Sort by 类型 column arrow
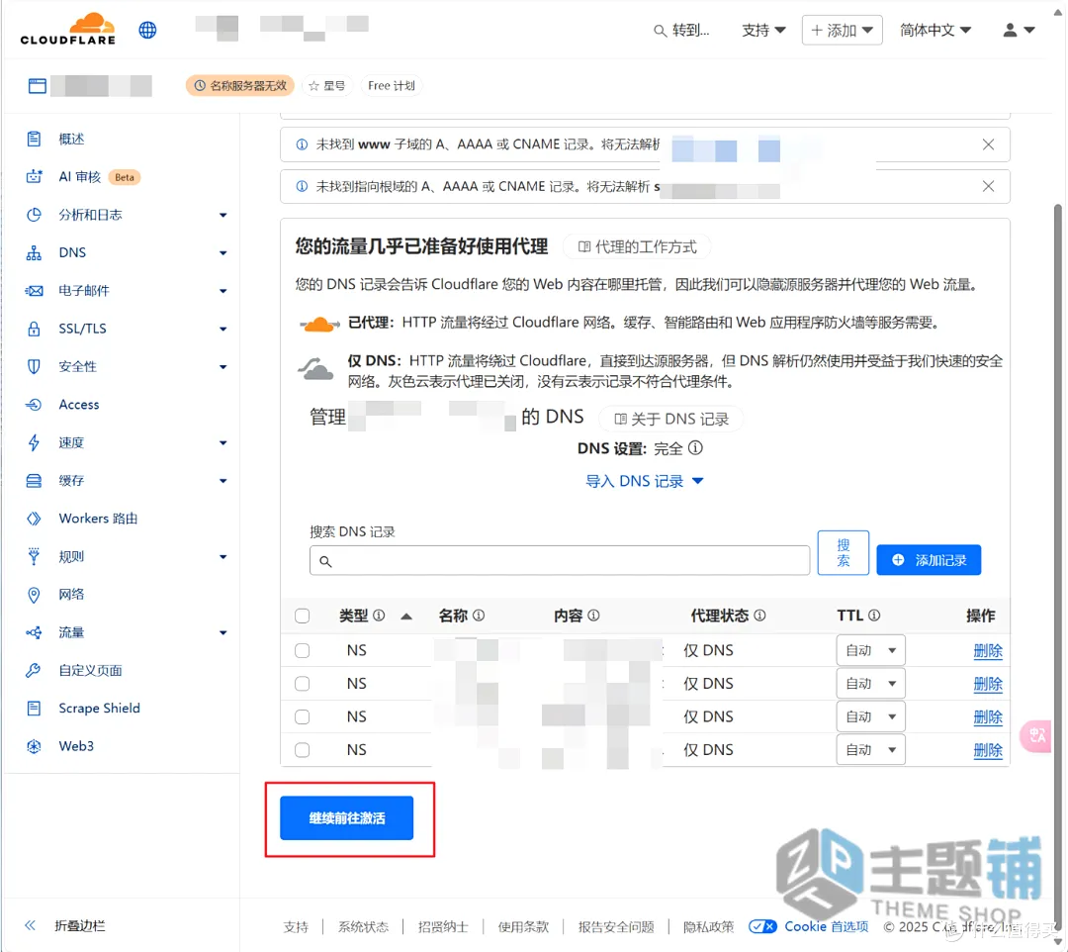1068x952 pixels. pyautogui.click(x=406, y=617)
